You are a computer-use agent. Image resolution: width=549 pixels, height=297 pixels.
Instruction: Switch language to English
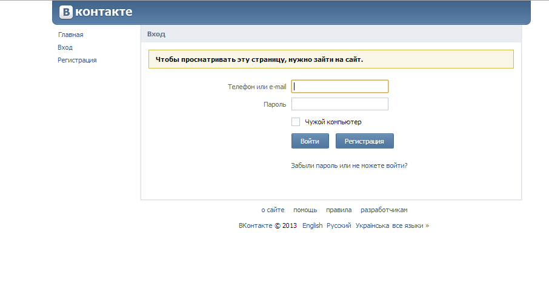[x=312, y=225]
